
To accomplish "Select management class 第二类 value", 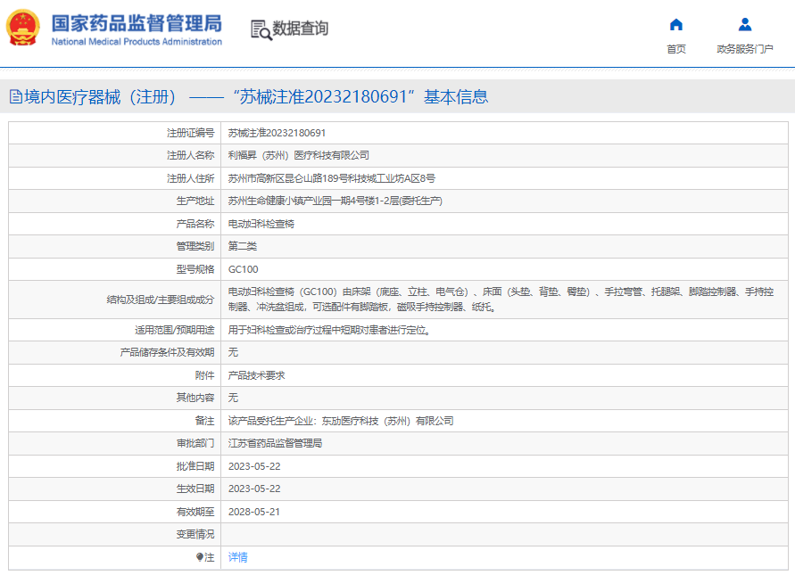I will click(243, 246).
